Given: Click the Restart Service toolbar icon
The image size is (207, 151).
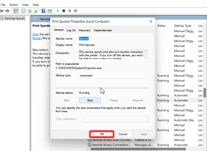Looking at the screenshot, I should coord(76,11).
